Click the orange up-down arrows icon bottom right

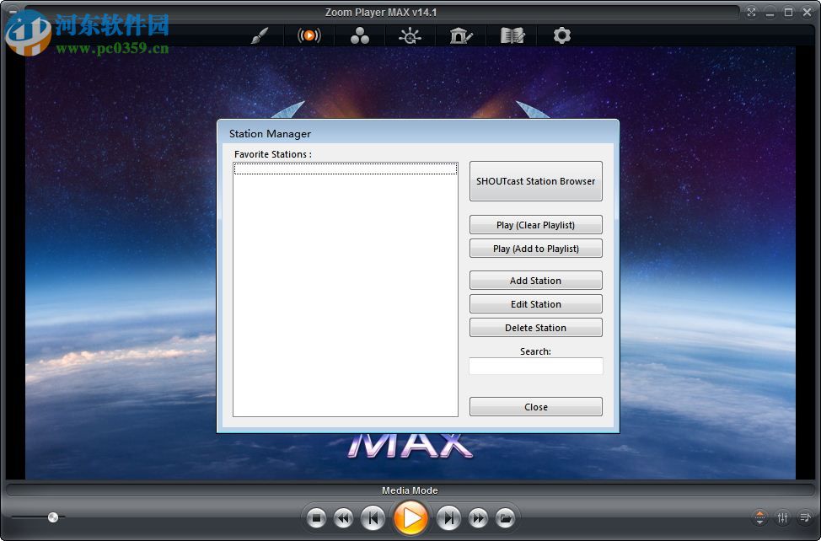(760, 518)
